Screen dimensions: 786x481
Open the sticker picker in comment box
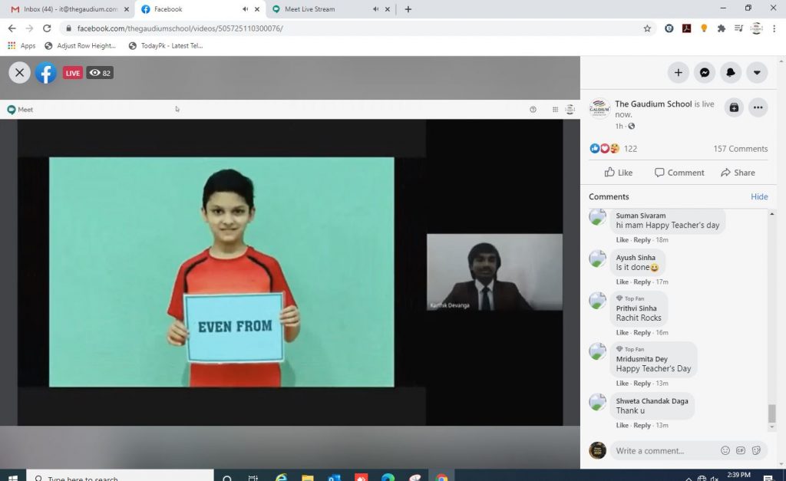point(756,450)
